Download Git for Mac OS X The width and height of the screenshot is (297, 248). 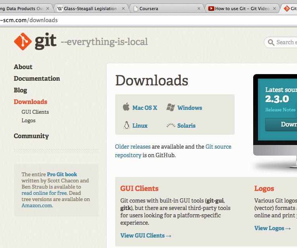click(x=145, y=108)
